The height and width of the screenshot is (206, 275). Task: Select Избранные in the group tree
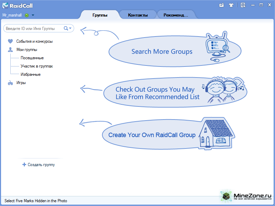(30, 74)
